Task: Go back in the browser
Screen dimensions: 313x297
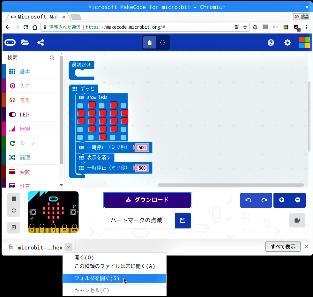Action: [x=8, y=27]
